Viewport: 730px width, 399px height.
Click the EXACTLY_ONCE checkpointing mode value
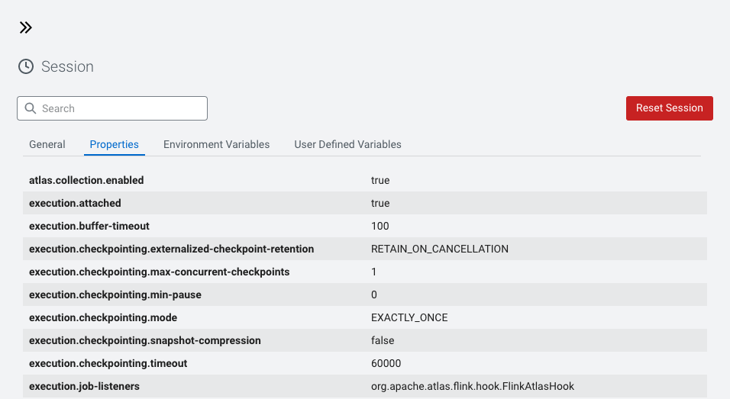pyautogui.click(x=409, y=317)
